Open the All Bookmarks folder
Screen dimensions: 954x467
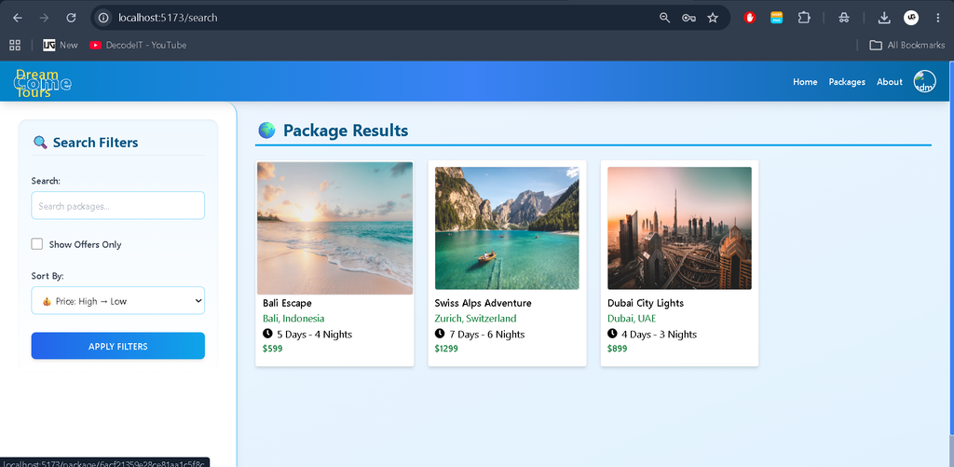[907, 45]
